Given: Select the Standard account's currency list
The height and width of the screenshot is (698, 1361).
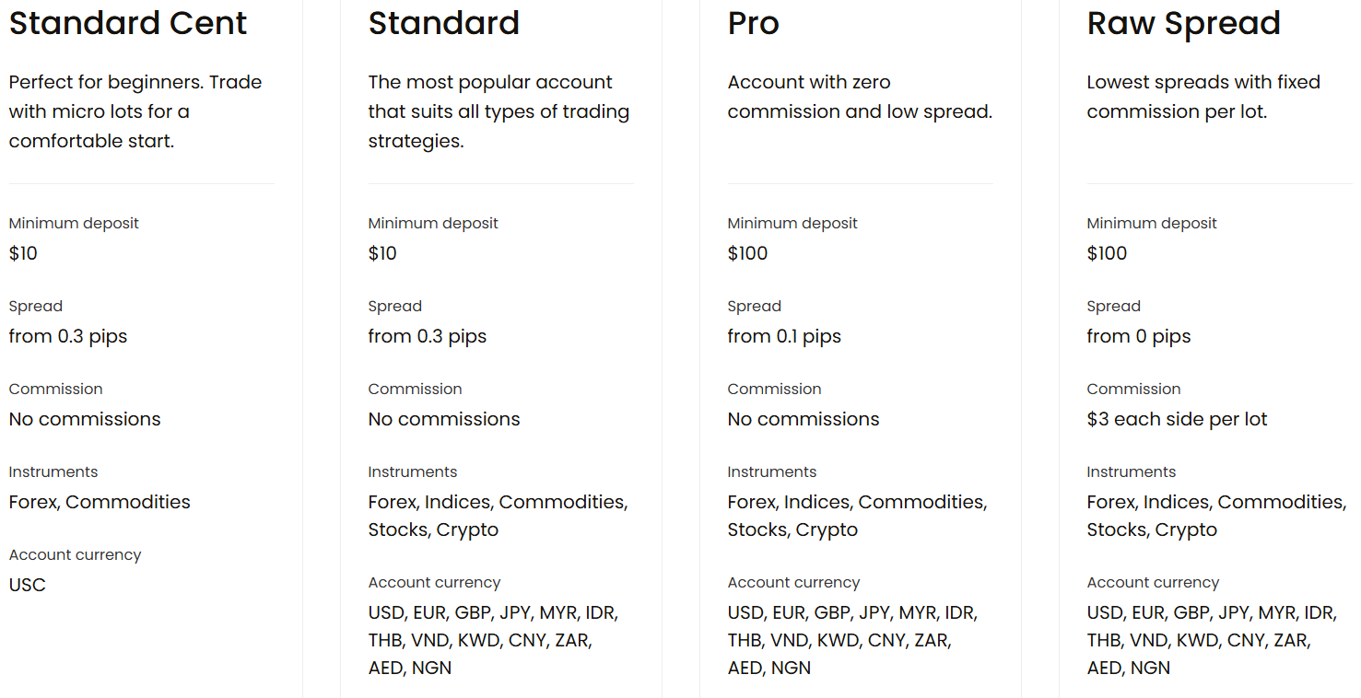Looking at the screenshot, I should (493, 640).
